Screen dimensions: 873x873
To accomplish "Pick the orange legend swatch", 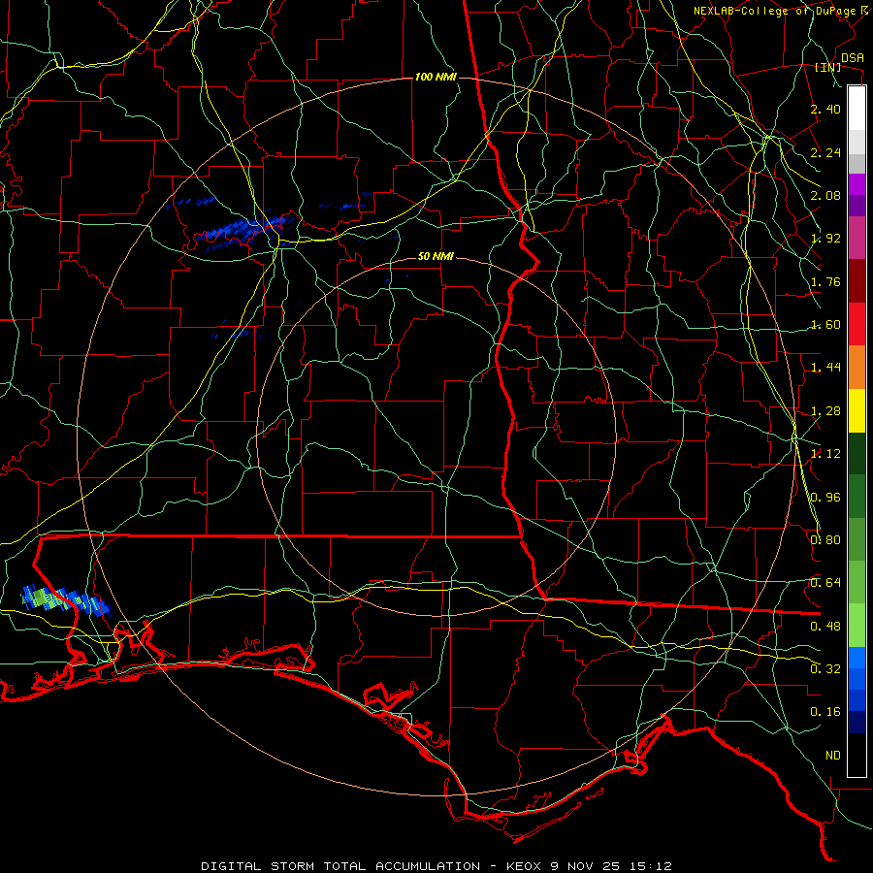I will point(857,368).
